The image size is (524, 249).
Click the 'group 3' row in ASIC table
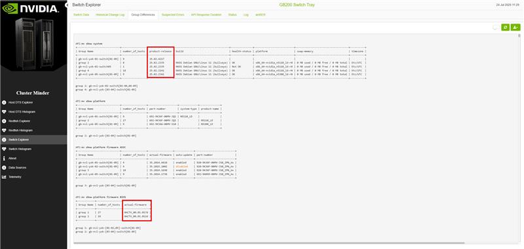(x=84, y=170)
